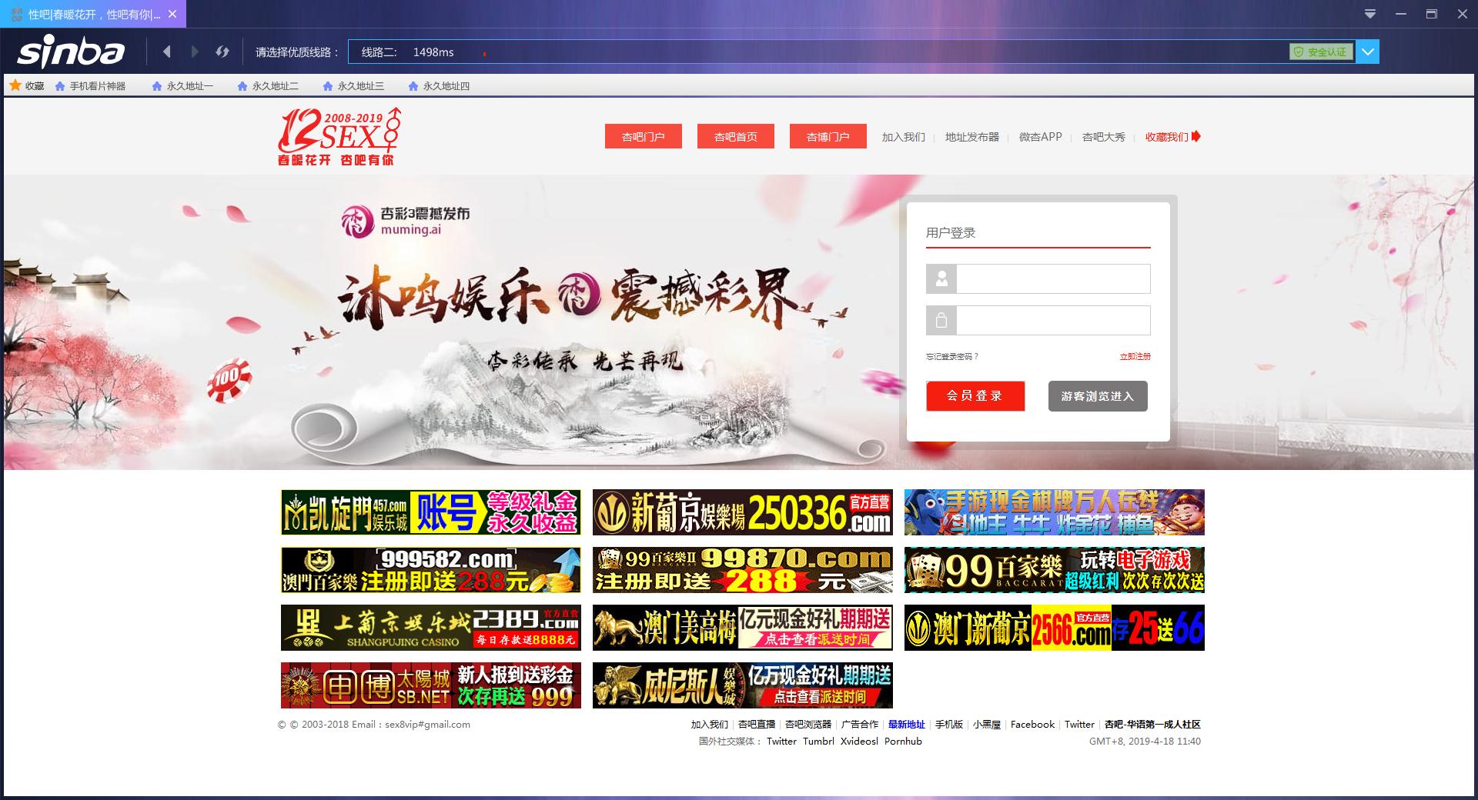This screenshot has width=1478, height=800.
Task: Click the red 收藏我们 link
Action: 1172,137
